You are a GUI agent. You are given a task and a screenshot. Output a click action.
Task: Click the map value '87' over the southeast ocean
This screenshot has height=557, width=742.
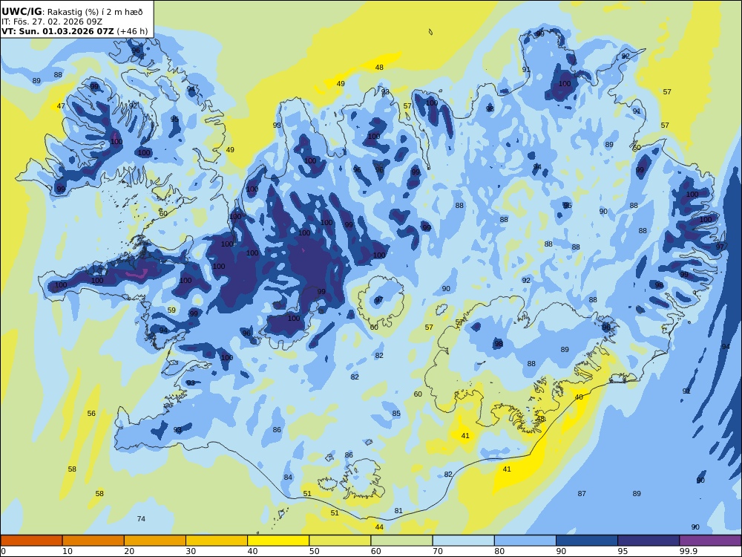(x=582, y=494)
